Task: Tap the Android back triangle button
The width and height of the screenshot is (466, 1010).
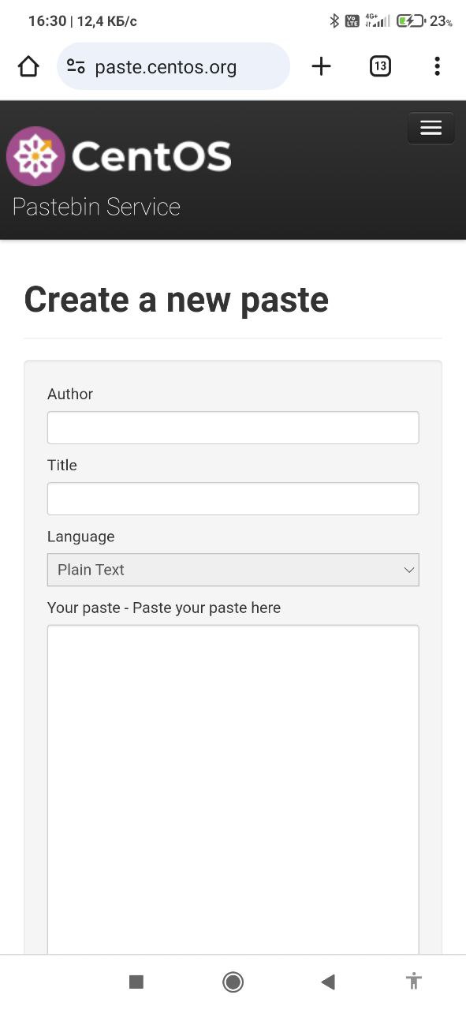Action: click(x=328, y=982)
